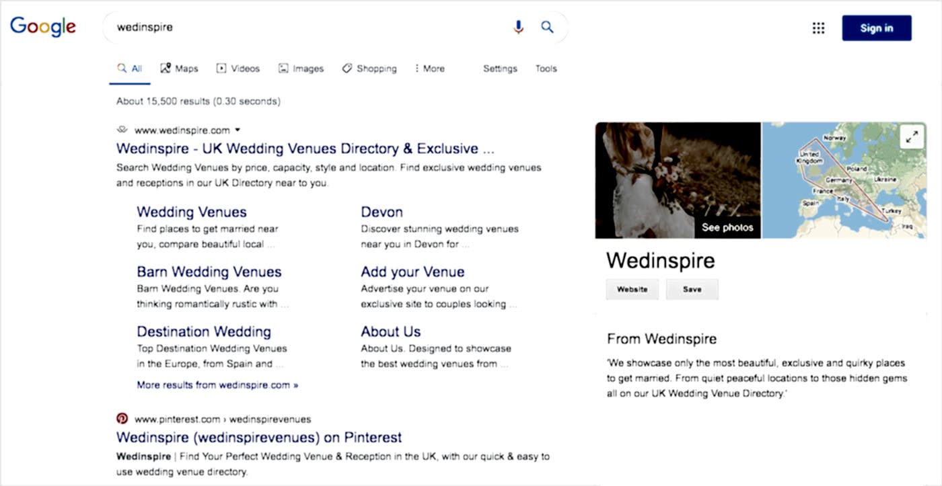The height and width of the screenshot is (486, 942).
Task: Click the microphone voice search icon
Action: coord(518,28)
